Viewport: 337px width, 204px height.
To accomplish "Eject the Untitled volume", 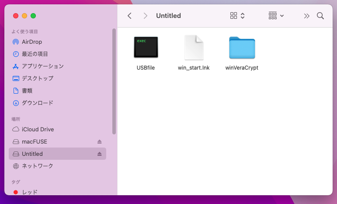I will (x=99, y=154).
